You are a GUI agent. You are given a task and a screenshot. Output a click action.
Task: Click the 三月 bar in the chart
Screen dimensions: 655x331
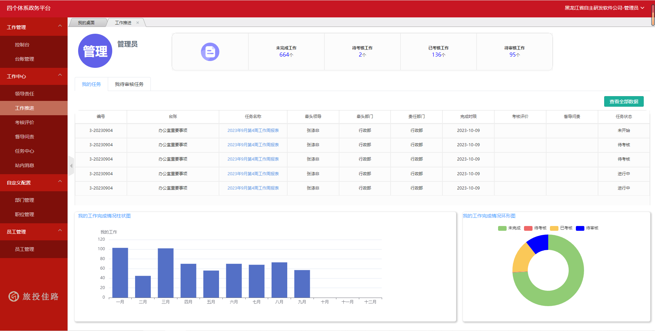coord(165,273)
